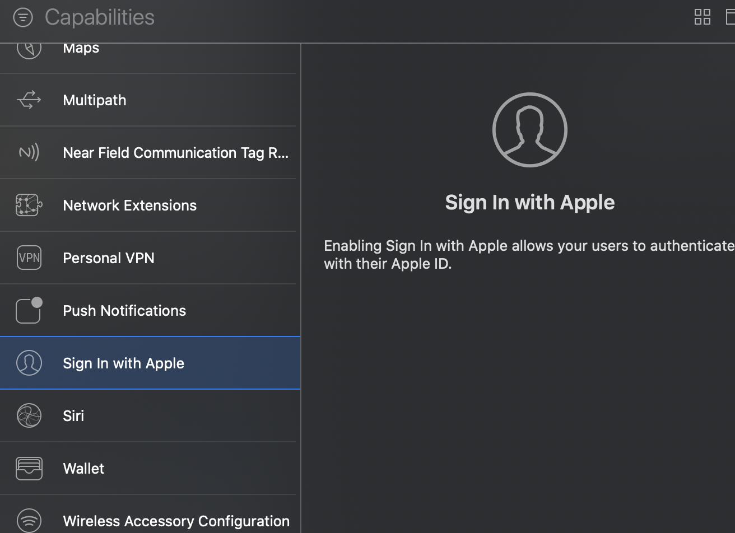Open the Network Extensions capability

click(x=129, y=205)
